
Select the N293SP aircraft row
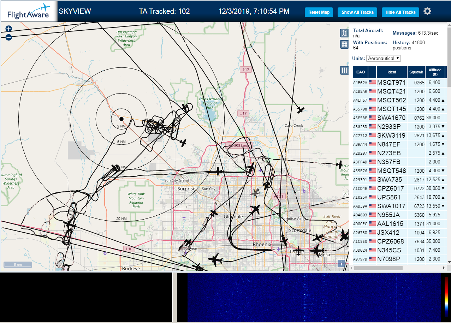coord(399,126)
